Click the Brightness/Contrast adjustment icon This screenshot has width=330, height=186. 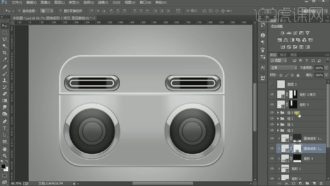coord(283,33)
